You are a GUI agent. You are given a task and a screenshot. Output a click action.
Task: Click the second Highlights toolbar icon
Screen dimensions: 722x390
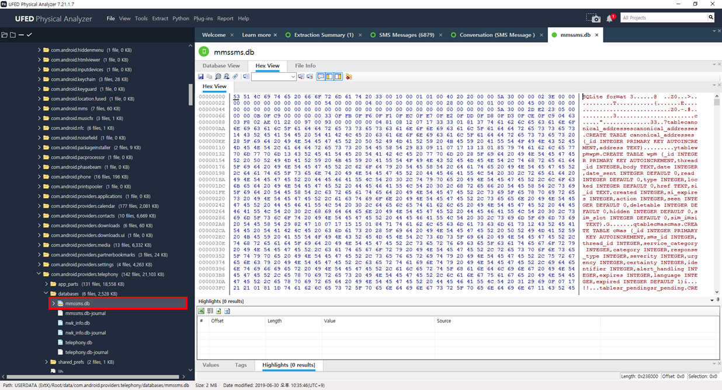click(x=210, y=311)
